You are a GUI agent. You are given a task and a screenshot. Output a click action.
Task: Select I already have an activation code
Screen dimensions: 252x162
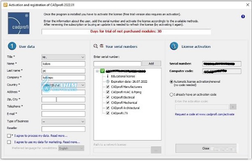click(171, 94)
